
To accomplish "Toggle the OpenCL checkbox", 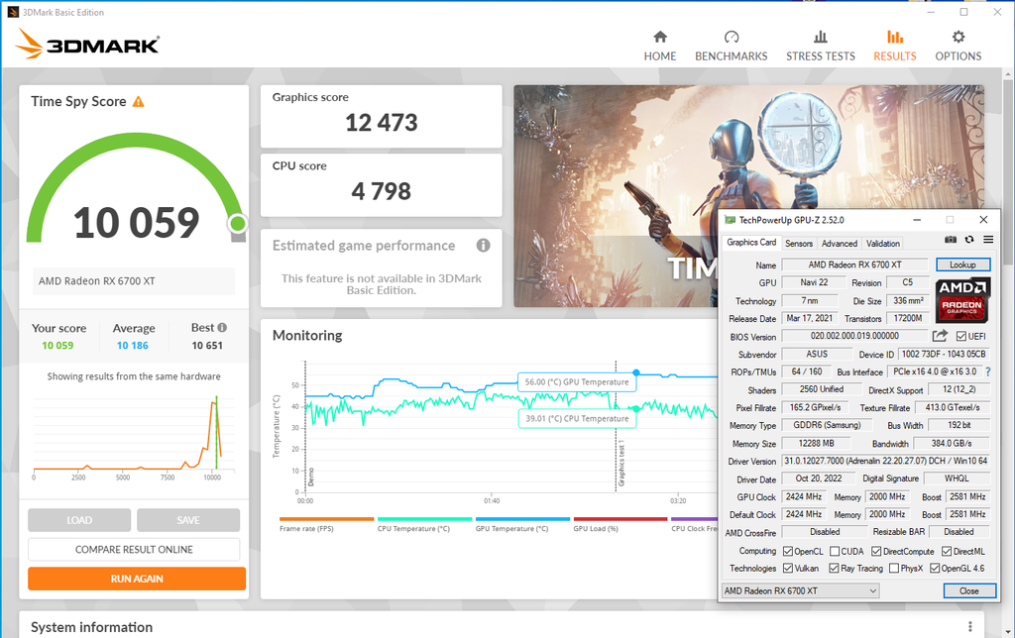I will 788,551.
